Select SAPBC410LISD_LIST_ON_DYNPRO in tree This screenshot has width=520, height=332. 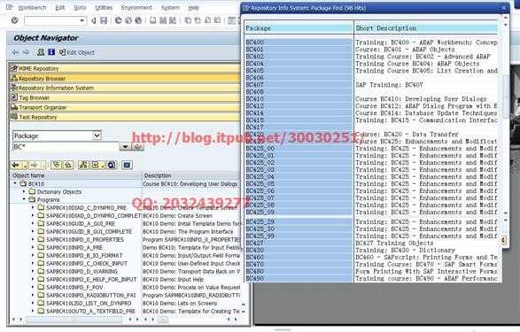(x=89, y=303)
